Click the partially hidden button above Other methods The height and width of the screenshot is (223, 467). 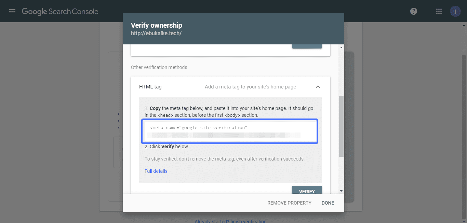pyautogui.click(x=307, y=46)
